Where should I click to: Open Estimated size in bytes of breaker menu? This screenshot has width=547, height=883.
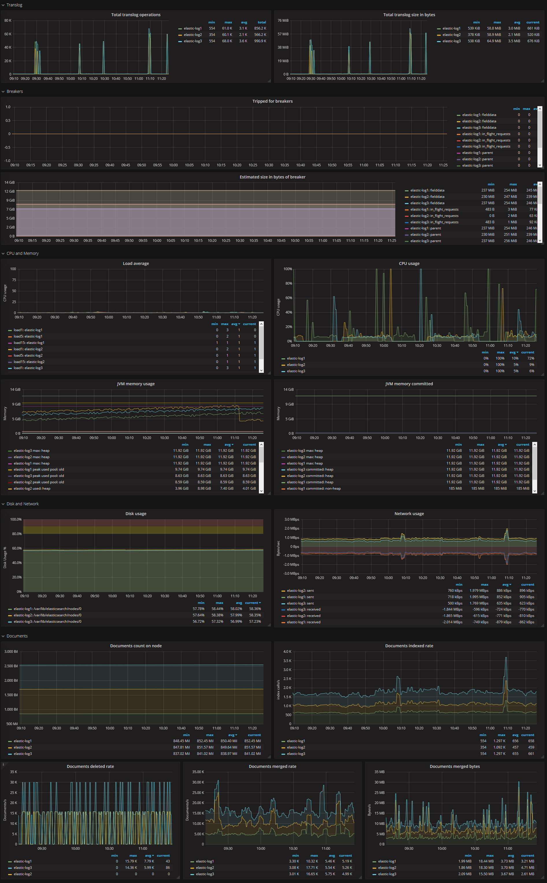pyautogui.click(x=272, y=177)
